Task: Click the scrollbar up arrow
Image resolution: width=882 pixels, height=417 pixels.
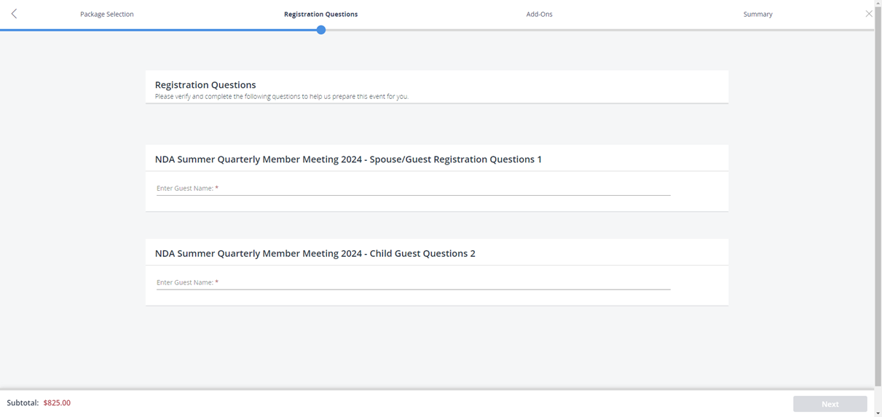Action: click(x=878, y=4)
